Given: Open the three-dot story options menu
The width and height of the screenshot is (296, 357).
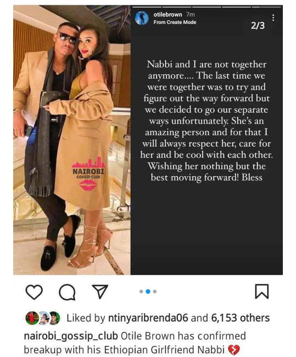Looking at the screenshot, I should click(x=273, y=18).
